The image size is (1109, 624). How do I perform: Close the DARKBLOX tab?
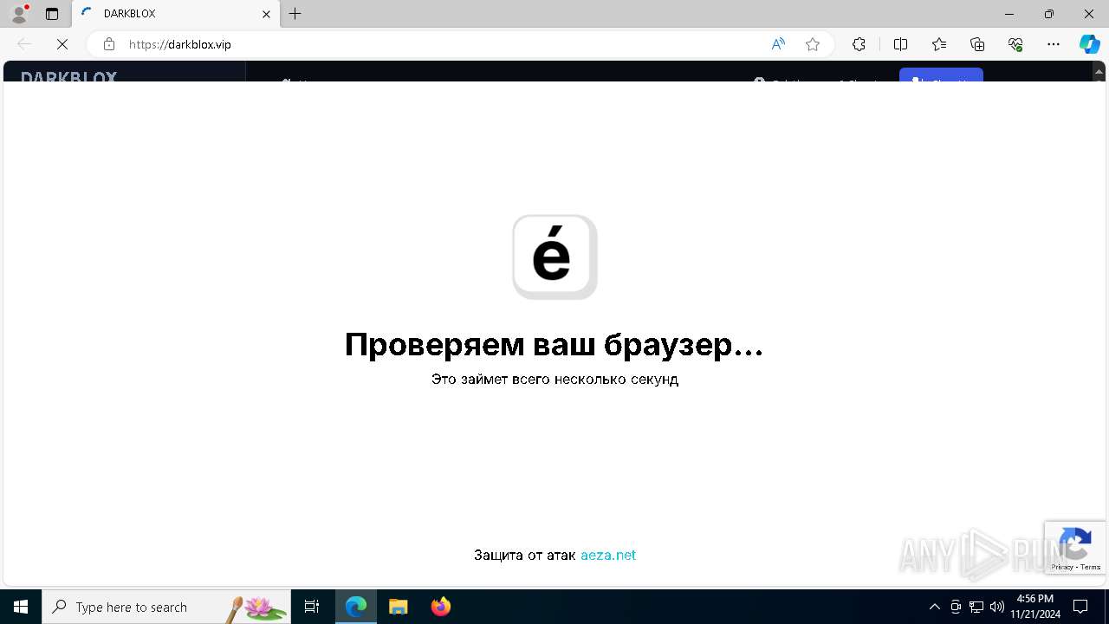tap(266, 14)
